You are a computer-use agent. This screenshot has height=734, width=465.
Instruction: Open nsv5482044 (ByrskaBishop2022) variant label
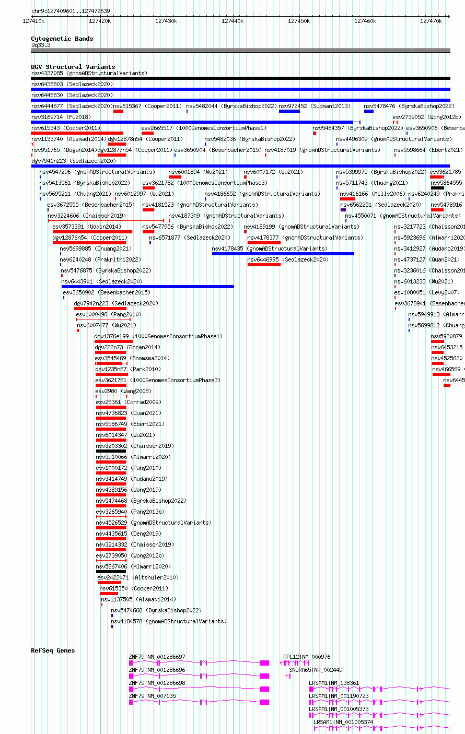(x=231, y=106)
